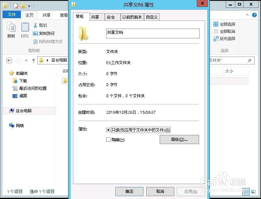
Task: Collapse the ribbon using the chevron arrow
Action: [x=247, y=15]
